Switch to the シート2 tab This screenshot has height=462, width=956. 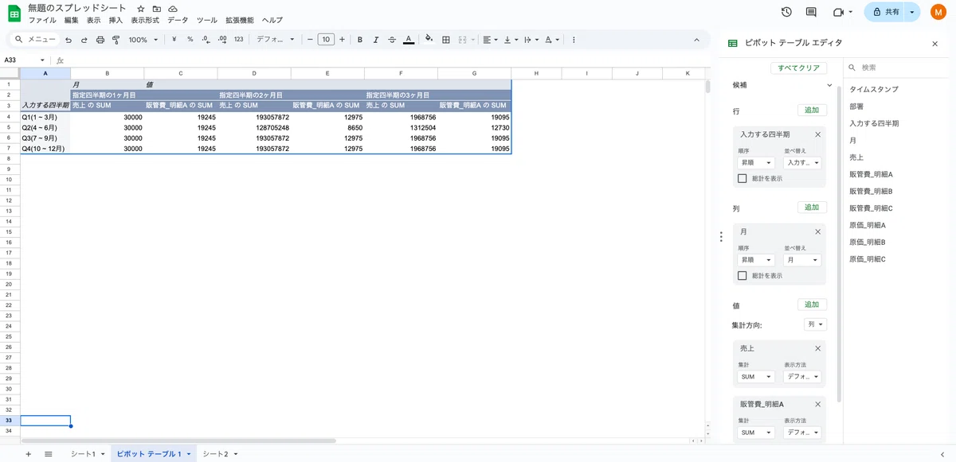point(220,454)
